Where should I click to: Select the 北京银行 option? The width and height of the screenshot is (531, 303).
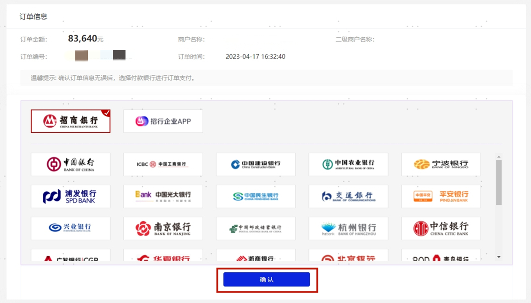coord(348,255)
